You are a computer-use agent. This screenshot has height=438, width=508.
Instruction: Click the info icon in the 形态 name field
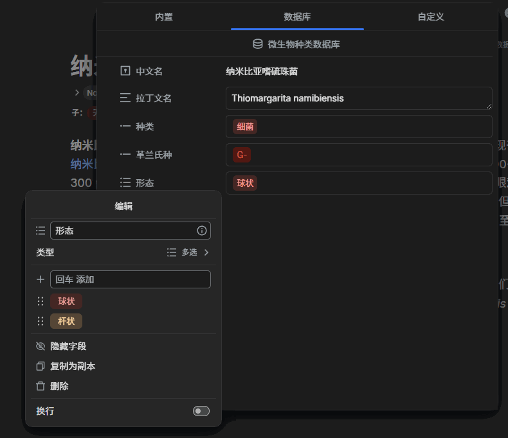point(202,231)
